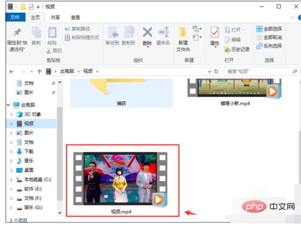Image resolution: width=301 pixels, height=226 pixels.
Task: Click Select all (全部选择)
Action: pos(269,29)
